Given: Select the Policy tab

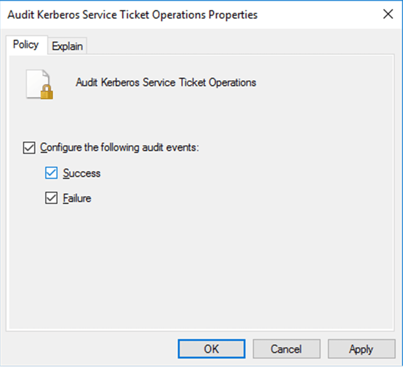Looking at the screenshot, I should click(26, 45).
